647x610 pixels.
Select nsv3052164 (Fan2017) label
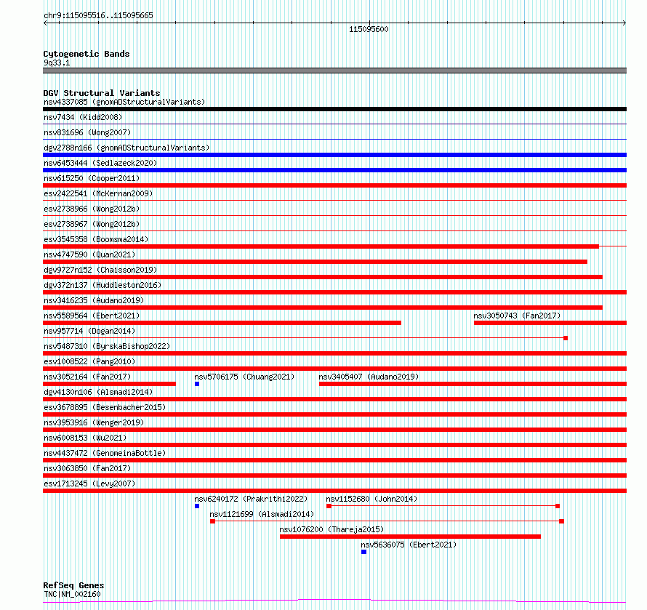[87, 377]
